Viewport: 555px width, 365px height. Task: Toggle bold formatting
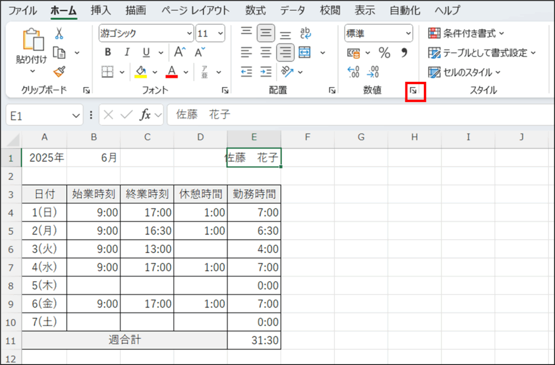(x=108, y=53)
